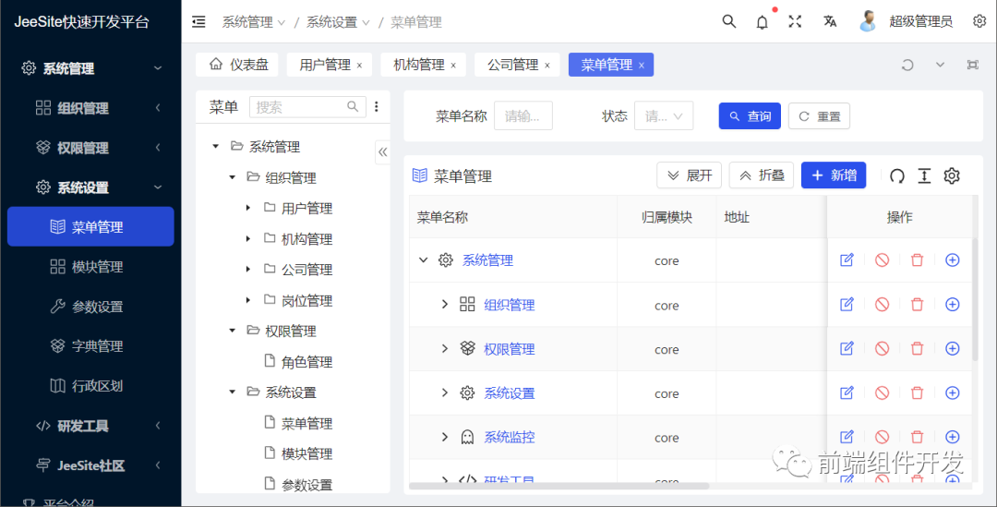Open the 状态 dropdown filter
Screen dimensions: 997x507
[x=663, y=116]
